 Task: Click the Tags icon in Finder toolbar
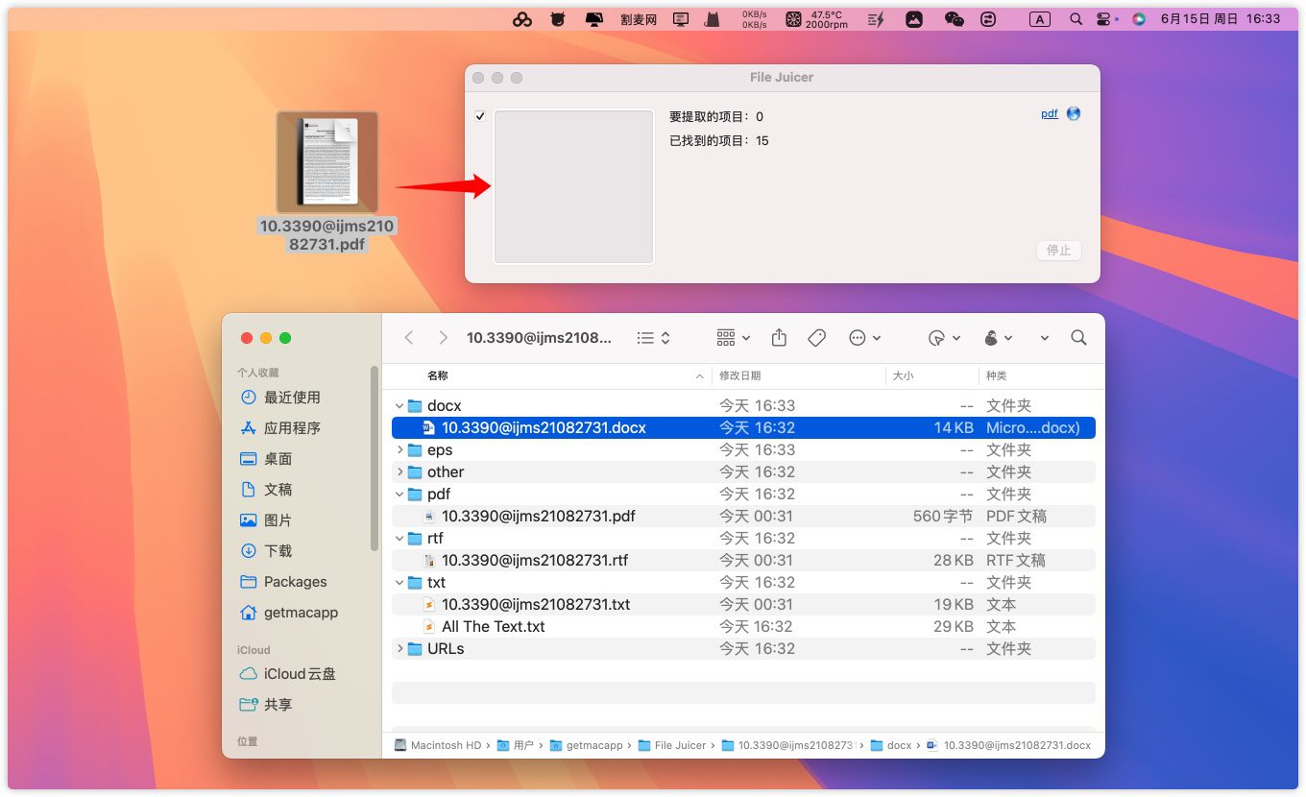pos(817,338)
